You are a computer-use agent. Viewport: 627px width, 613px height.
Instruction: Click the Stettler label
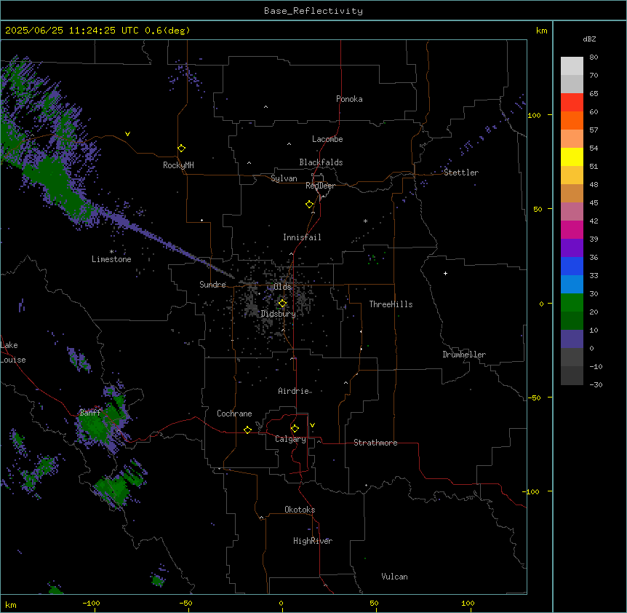pyautogui.click(x=460, y=173)
